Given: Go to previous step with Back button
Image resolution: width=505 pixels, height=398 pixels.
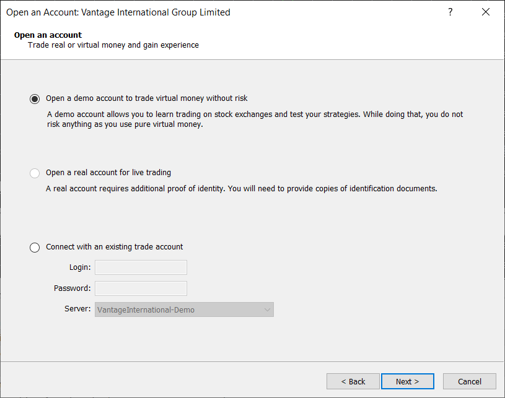Looking at the screenshot, I should [353, 381].
